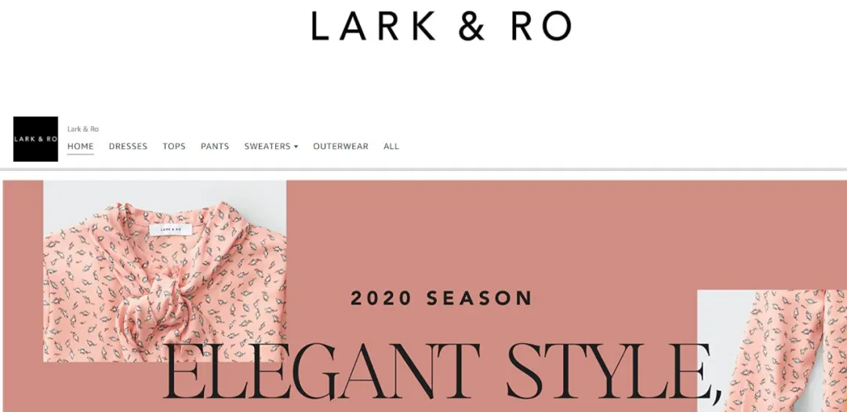Image resolution: width=847 pixels, height=412 pixels.
Task: Click the 2020 SEASON banner text
Action: (x=442, y=298)
